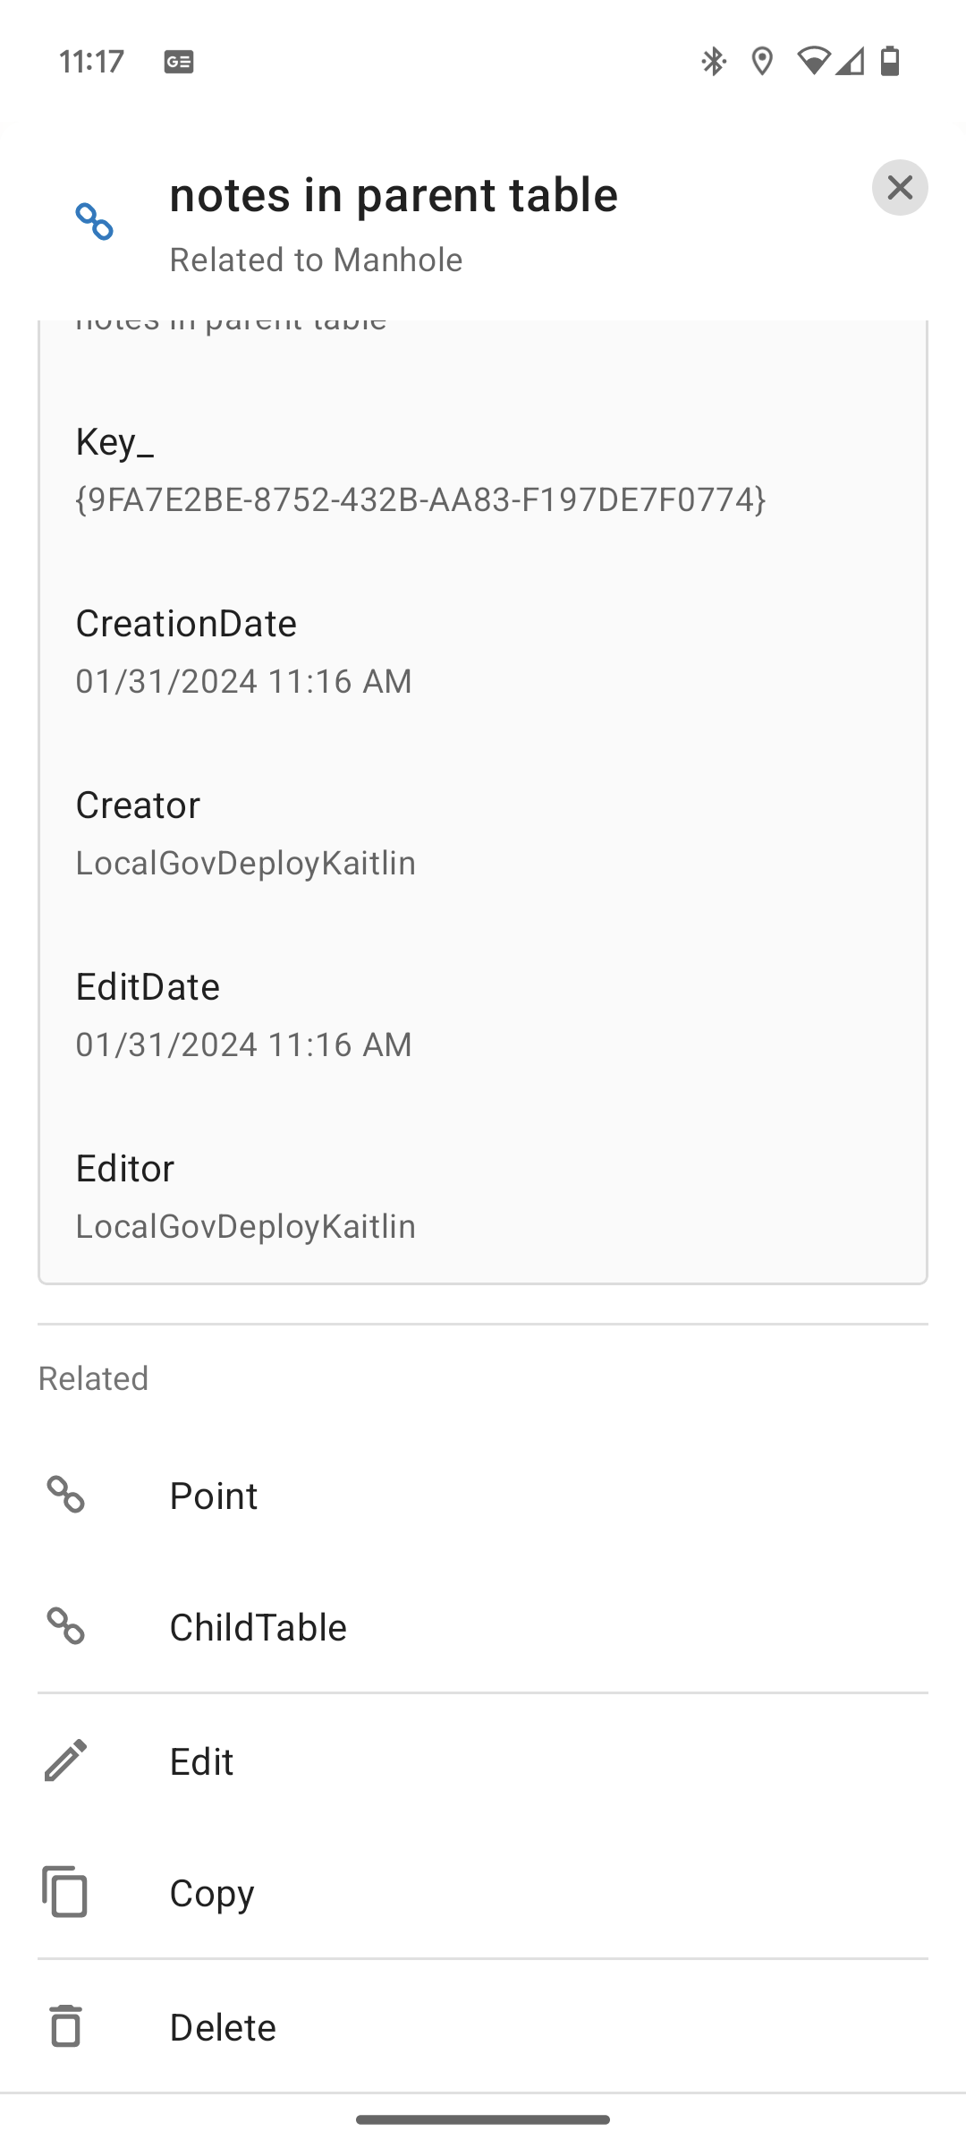966x2148 pixels.
Task: Click the location pin status icon
Action: (761, 61)
